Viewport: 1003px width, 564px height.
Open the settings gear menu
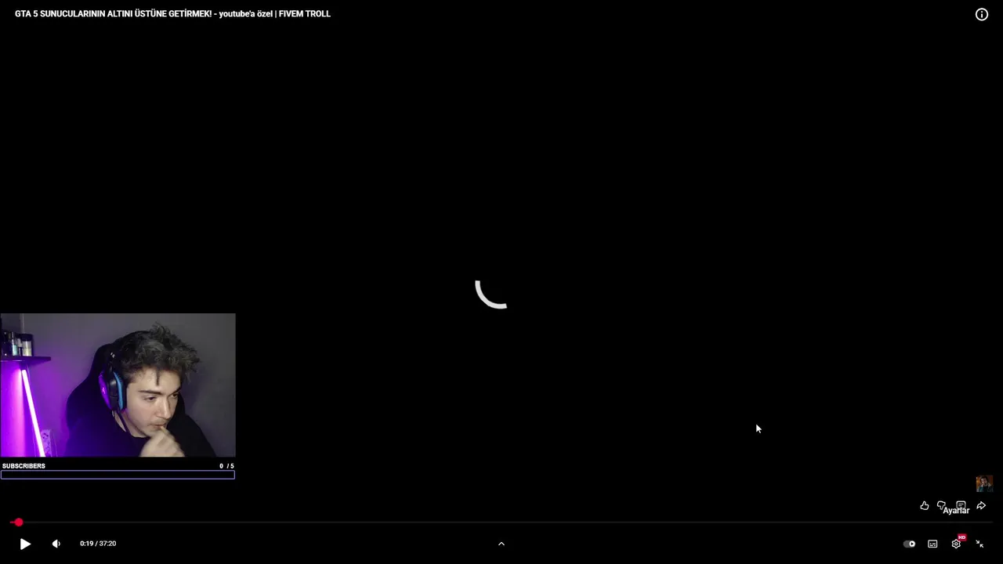(x=956, y=544)
